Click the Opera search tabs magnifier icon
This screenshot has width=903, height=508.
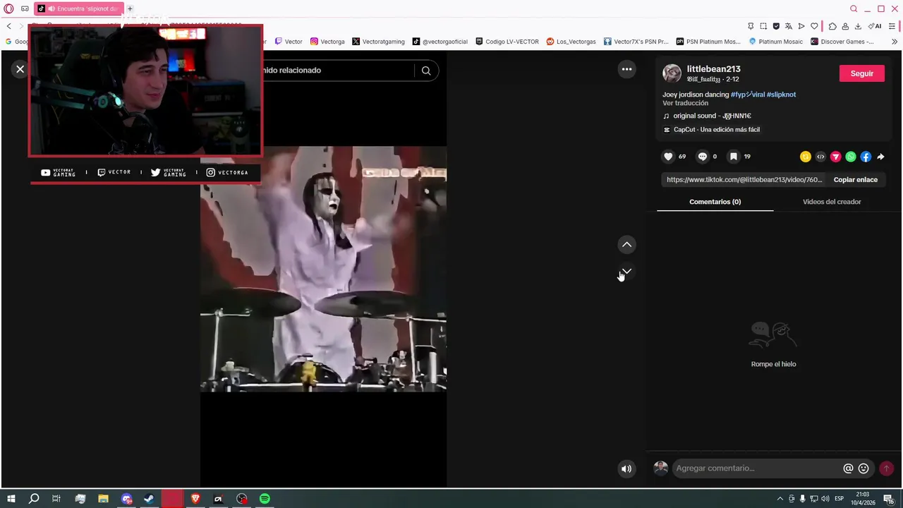point(854,8)
